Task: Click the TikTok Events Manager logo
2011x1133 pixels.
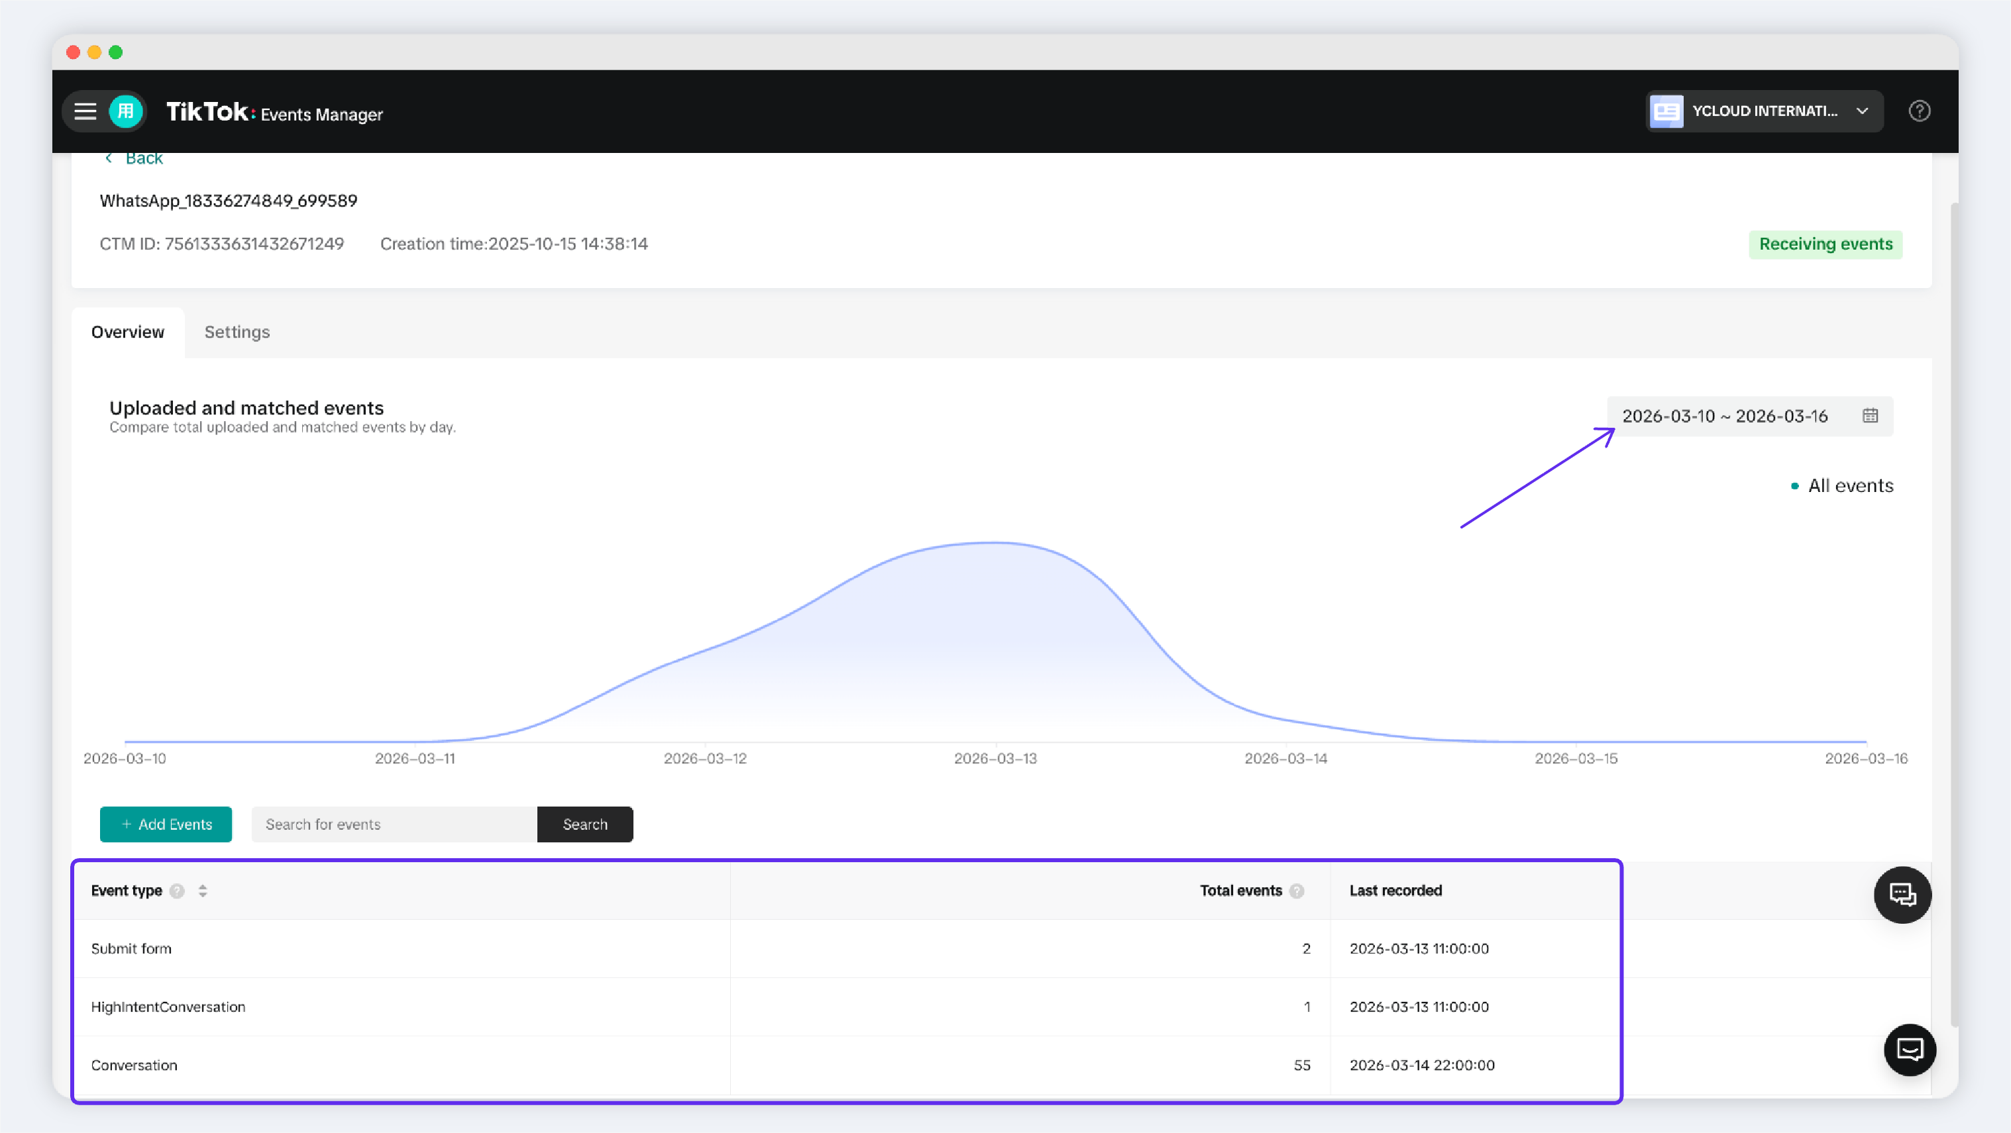Action: tap(275, 113)
